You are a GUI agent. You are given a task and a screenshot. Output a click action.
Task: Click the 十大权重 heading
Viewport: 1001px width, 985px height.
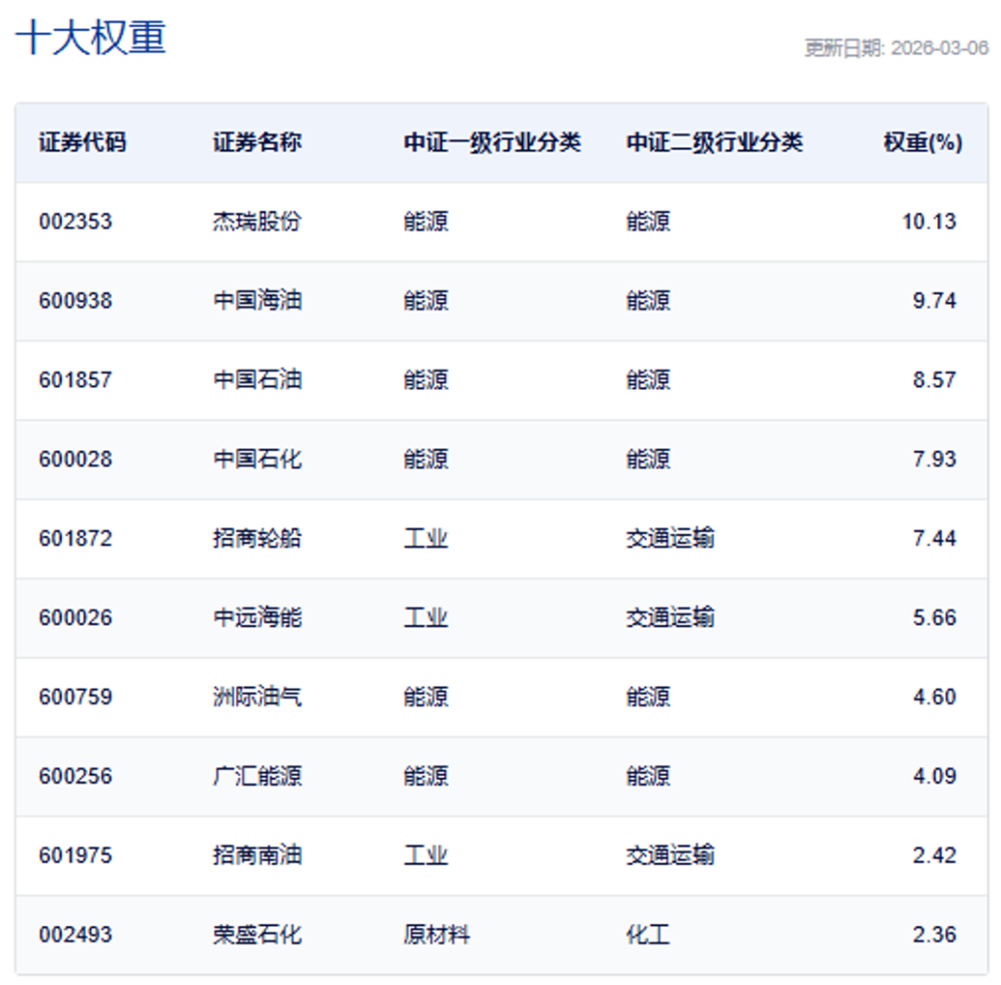(x=91, y=37)
